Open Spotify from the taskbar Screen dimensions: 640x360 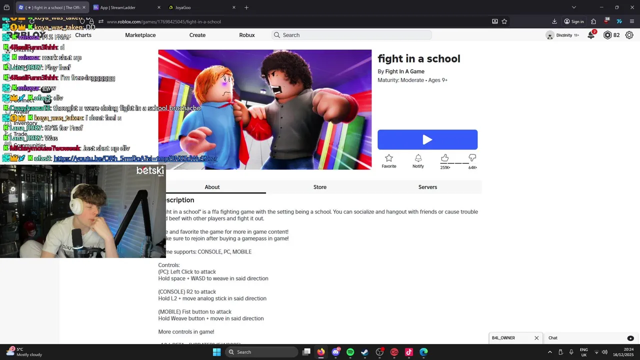[x=350, y=352]
